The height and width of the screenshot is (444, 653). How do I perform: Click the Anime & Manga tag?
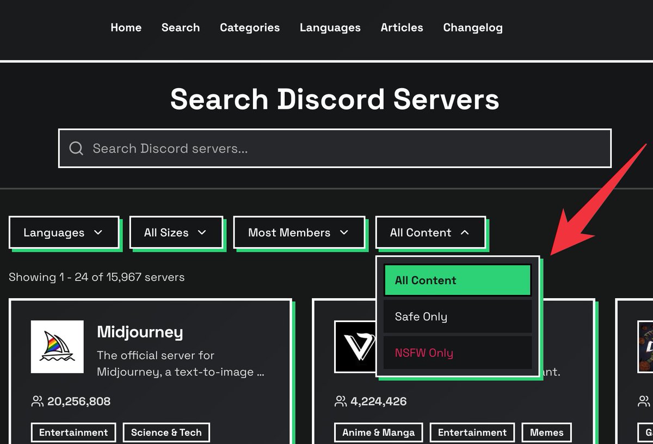(x=378, y=433)
